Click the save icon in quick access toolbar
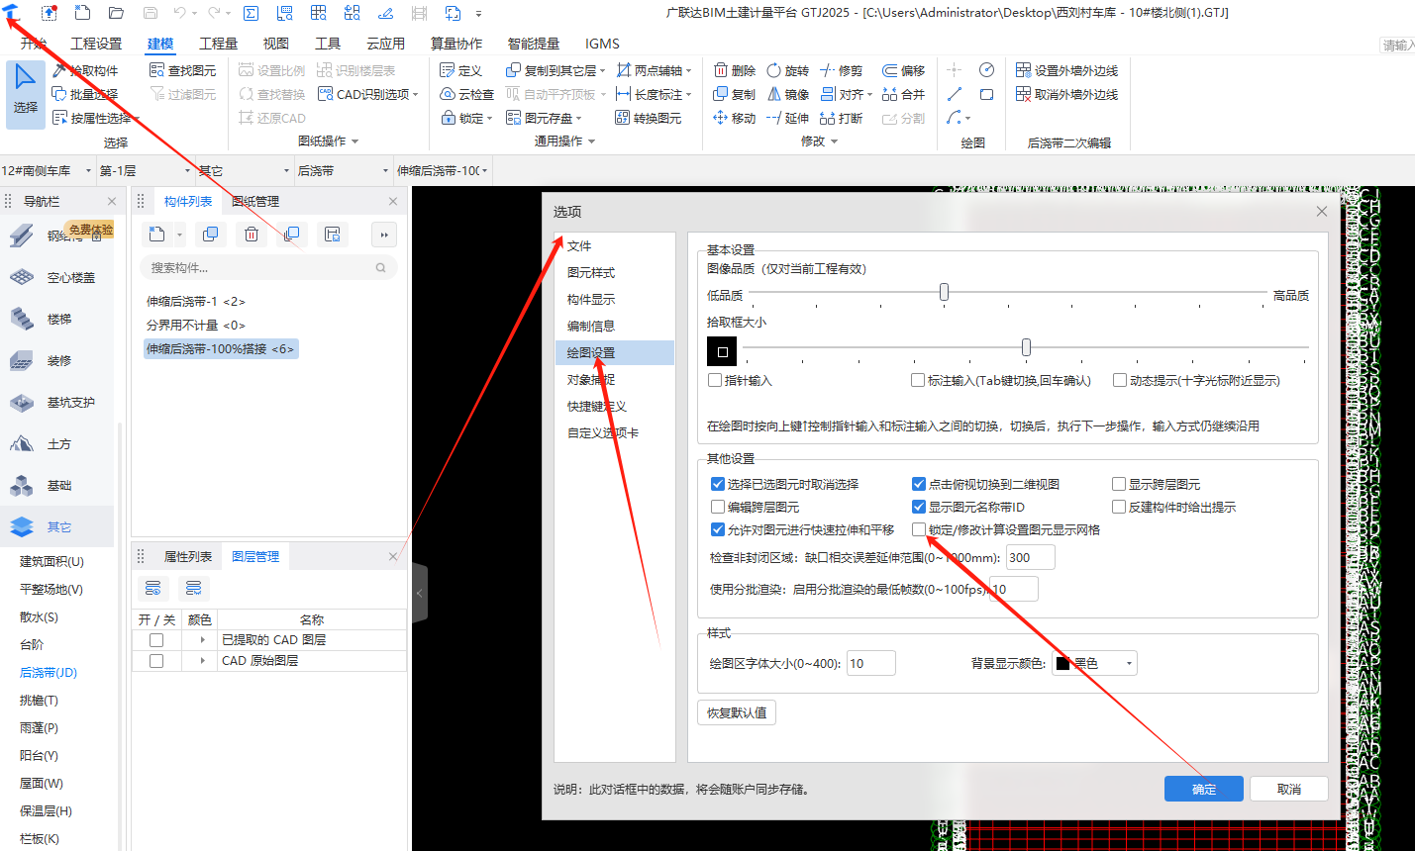The height and width of the screenshot is (851, 1415). [151, 13]
